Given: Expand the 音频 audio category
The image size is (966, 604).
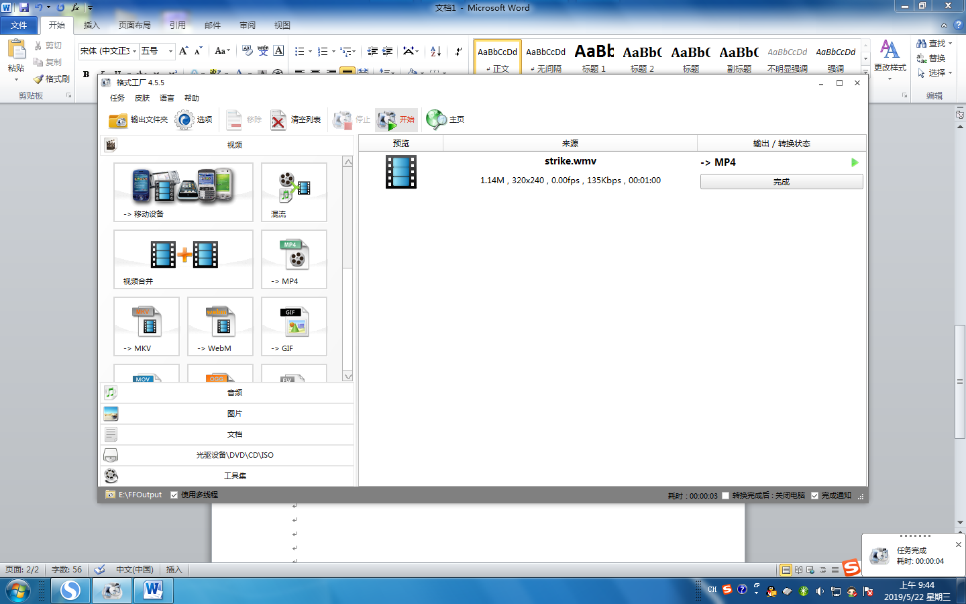Looking at the screenshot, I should pos(227,393).
